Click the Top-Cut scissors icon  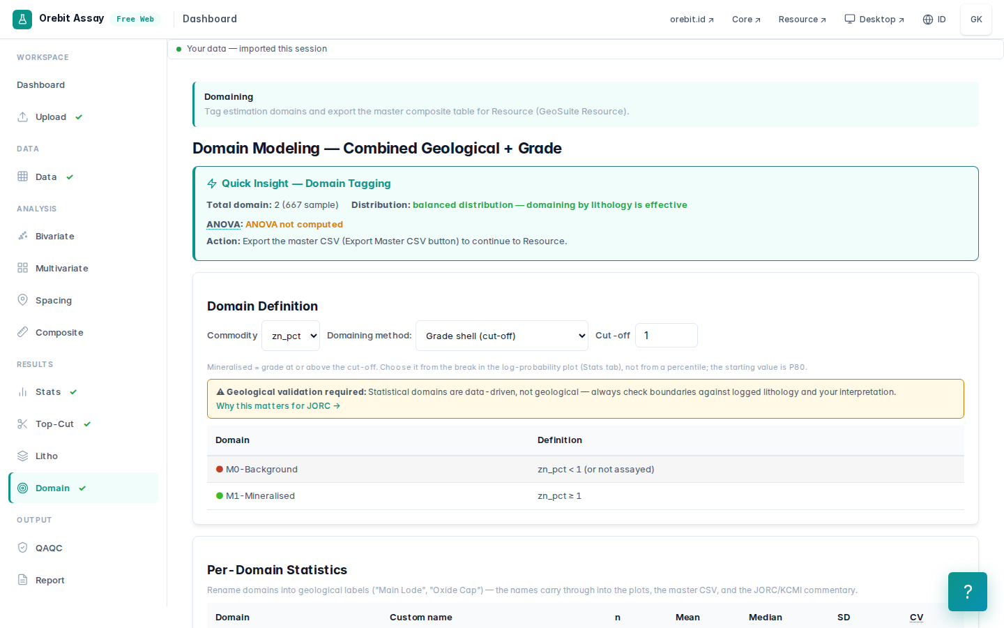22,424
